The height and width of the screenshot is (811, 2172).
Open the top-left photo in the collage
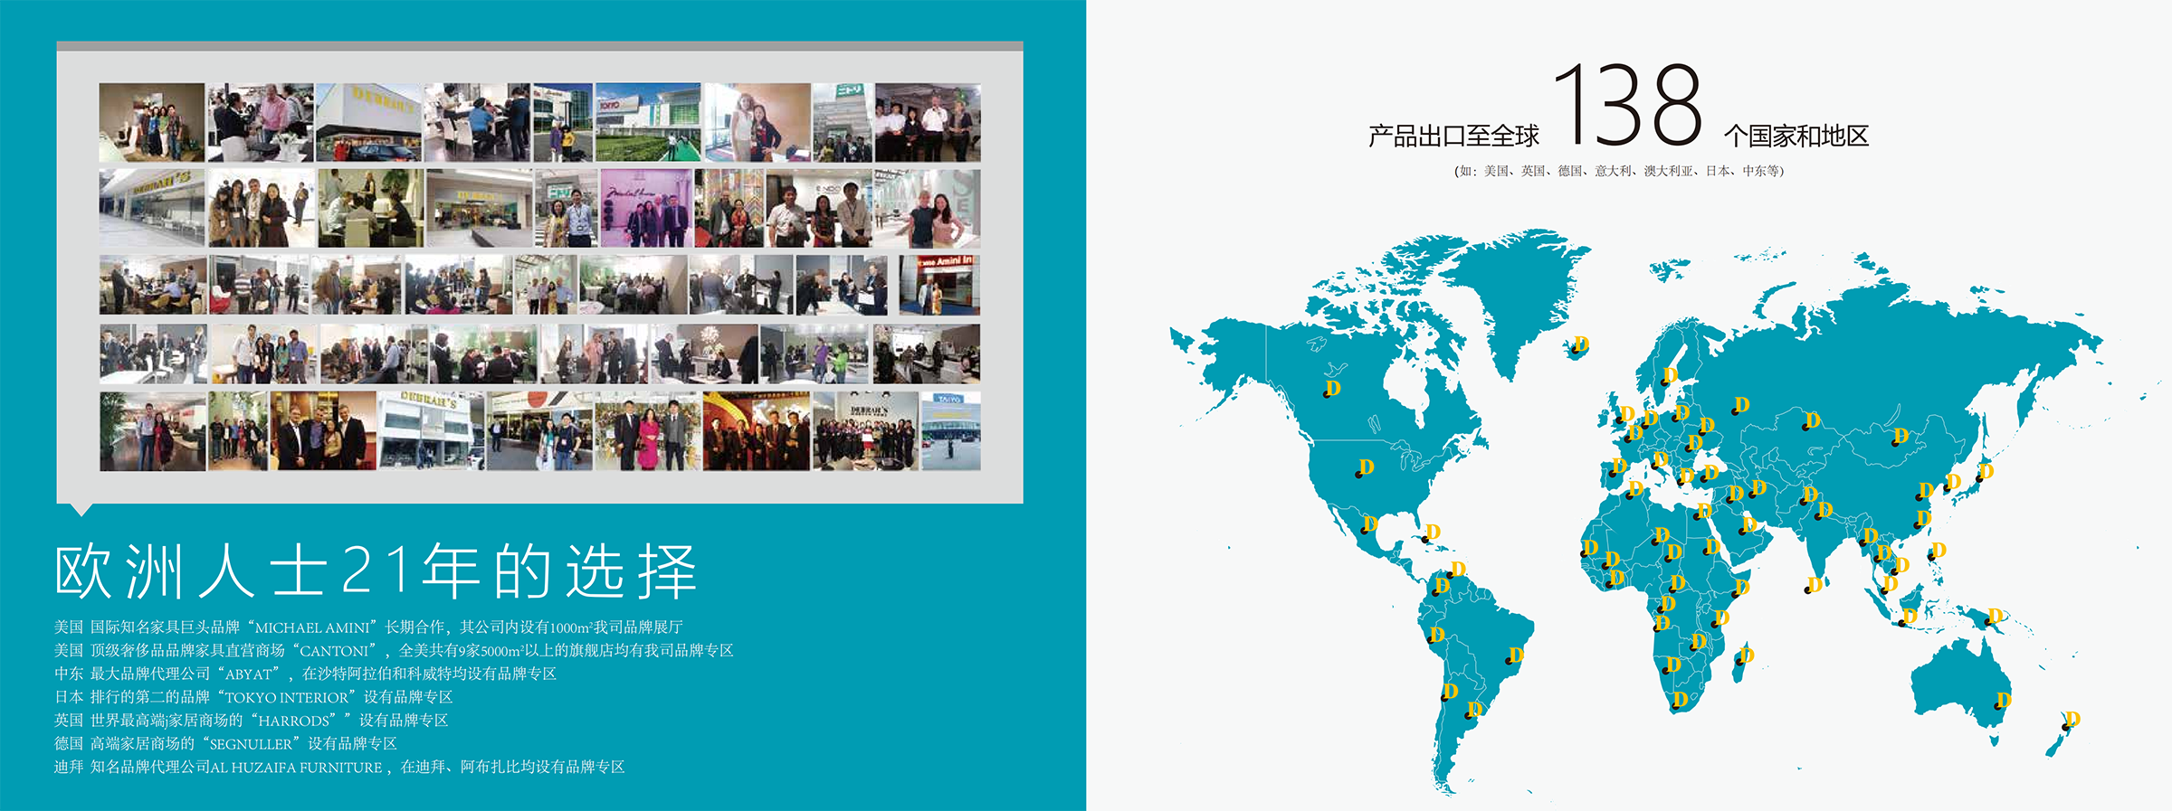click(151, 122)
